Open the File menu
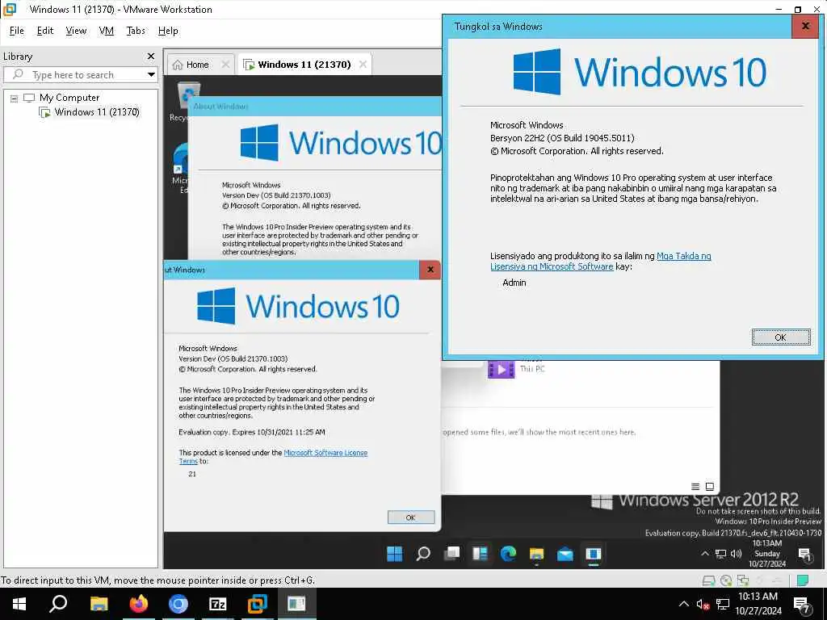Viewport: 827px width, 620px height. (x=17, y=31)
